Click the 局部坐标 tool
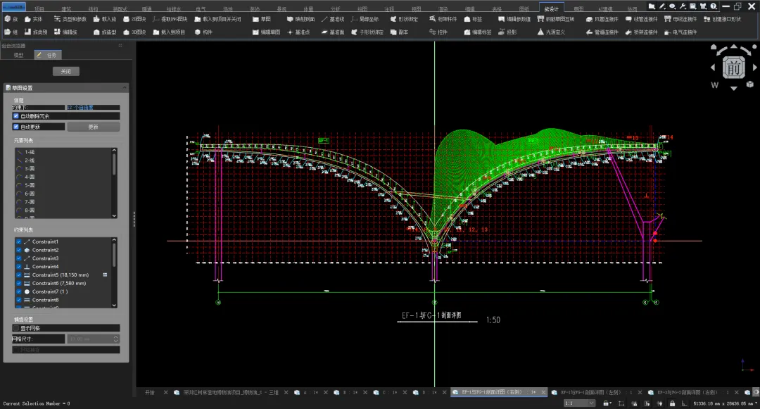760x409 pixels. point(365,19)
